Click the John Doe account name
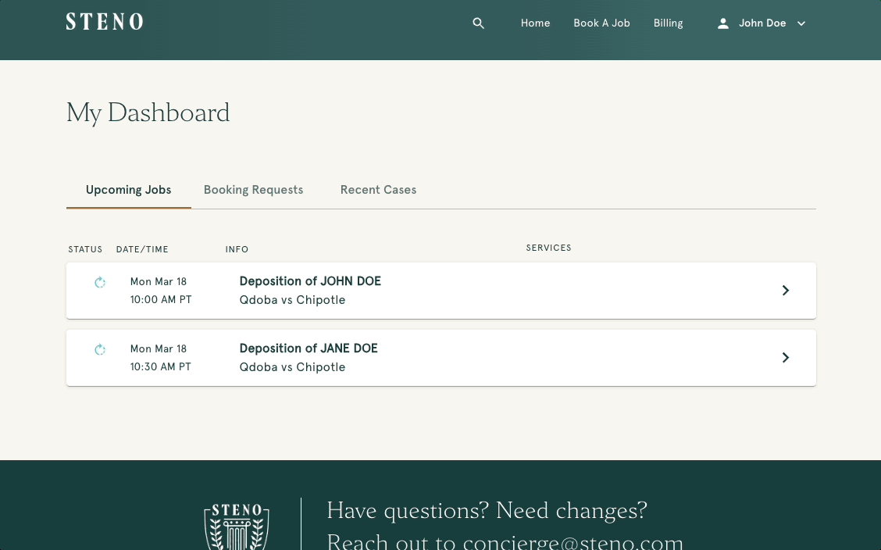Image resolution: width=881 pixels, height=550 pixels. [762, 23]
